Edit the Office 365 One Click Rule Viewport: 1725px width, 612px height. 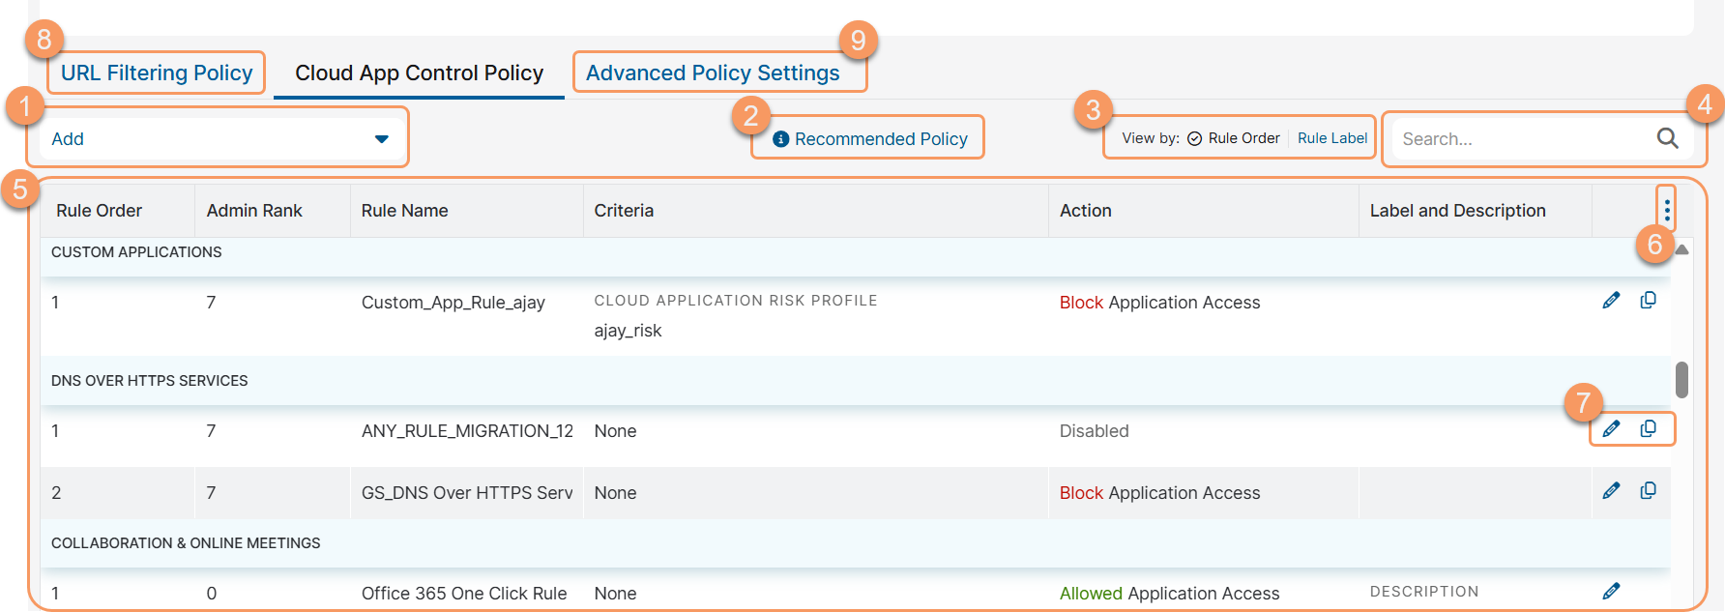[x=1611, y=592]
